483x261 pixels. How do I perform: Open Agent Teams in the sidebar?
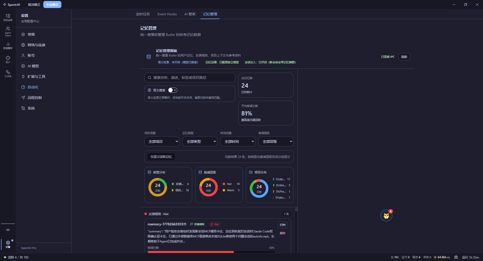point(8,32)
